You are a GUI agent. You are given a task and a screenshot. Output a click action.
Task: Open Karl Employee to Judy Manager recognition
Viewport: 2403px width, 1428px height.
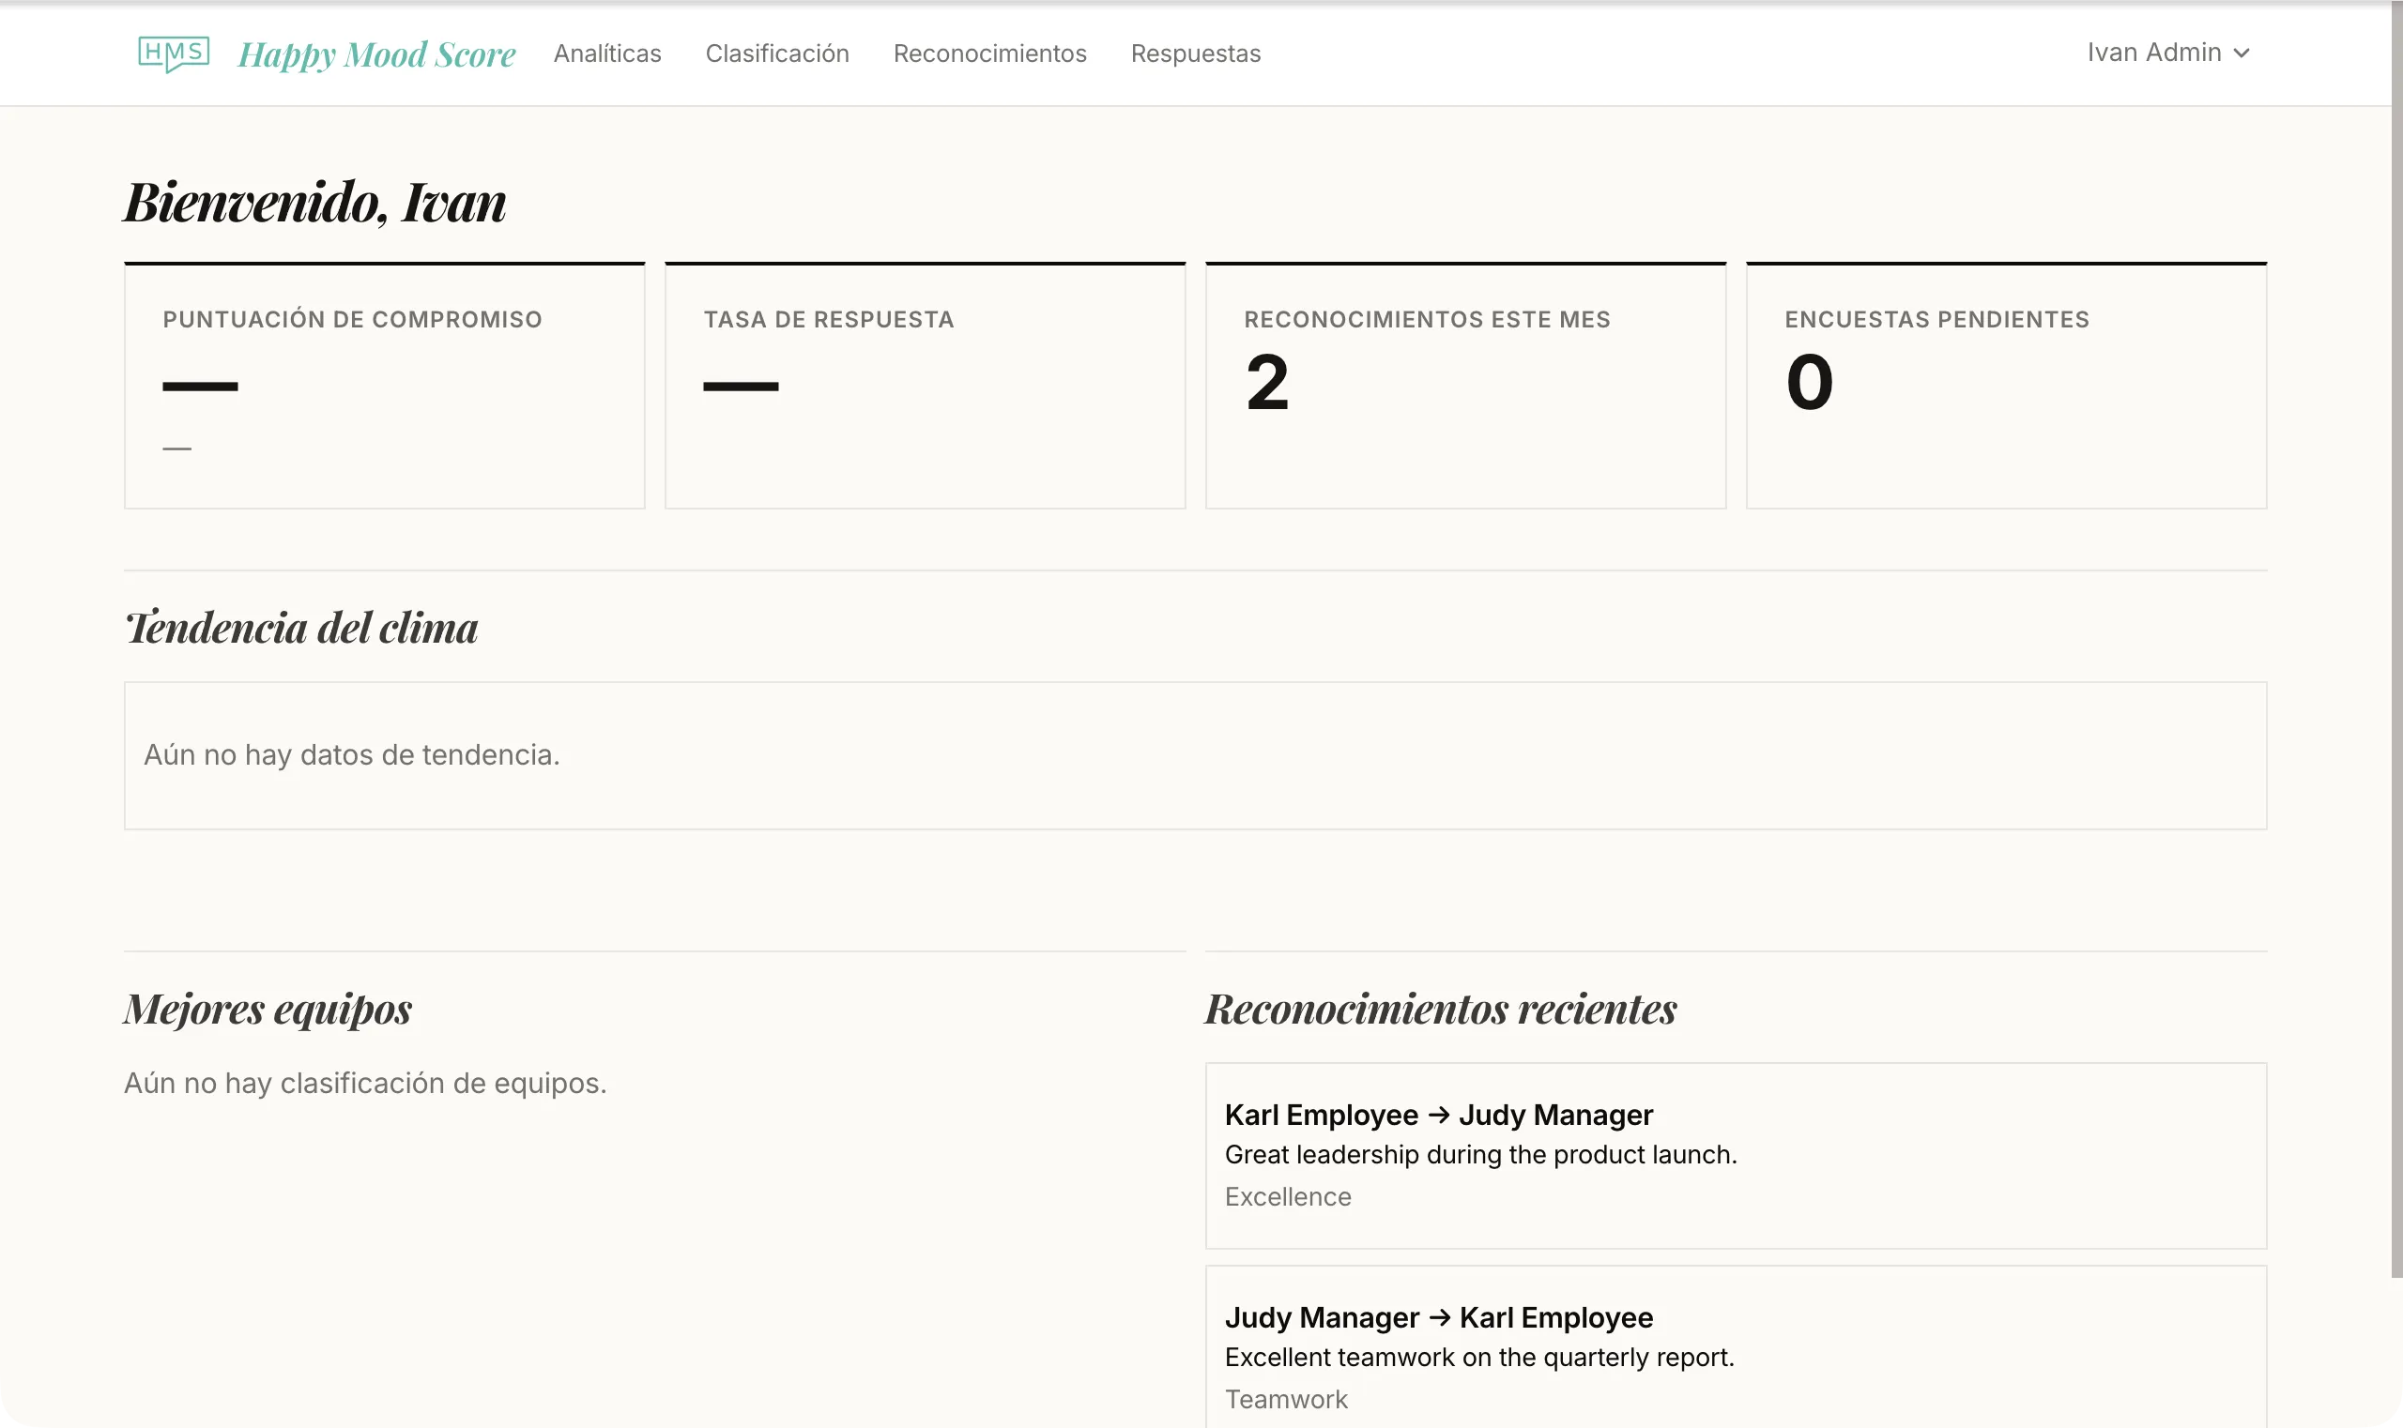pyautogui.click(x=1735, y=1155)
